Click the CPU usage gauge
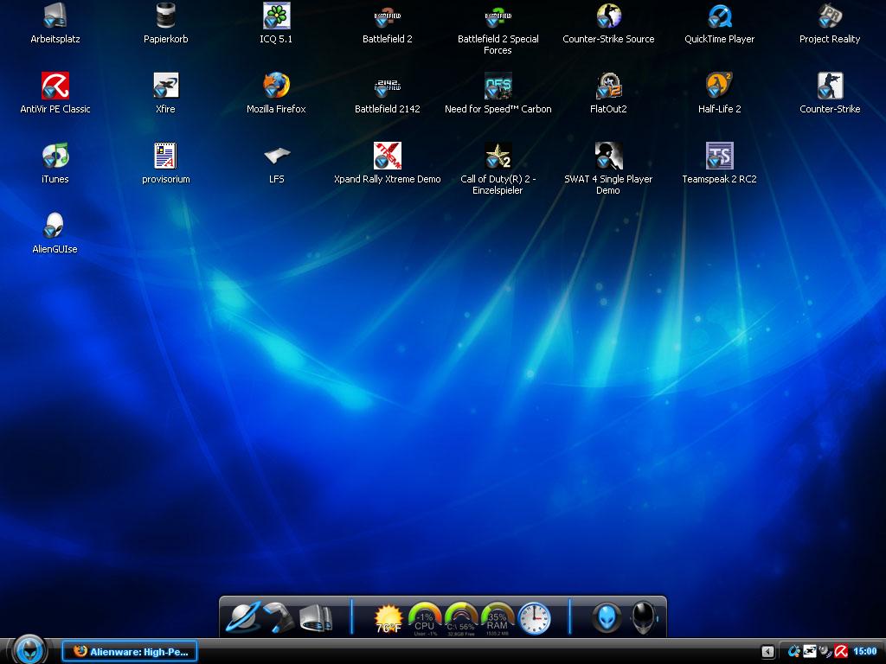886x664 pixels. click(425, 619)
